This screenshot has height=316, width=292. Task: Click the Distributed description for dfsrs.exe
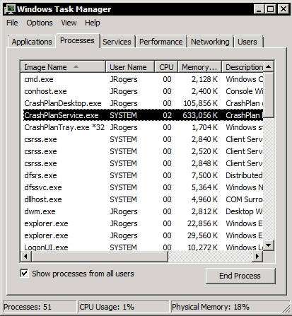coord(244,175)
